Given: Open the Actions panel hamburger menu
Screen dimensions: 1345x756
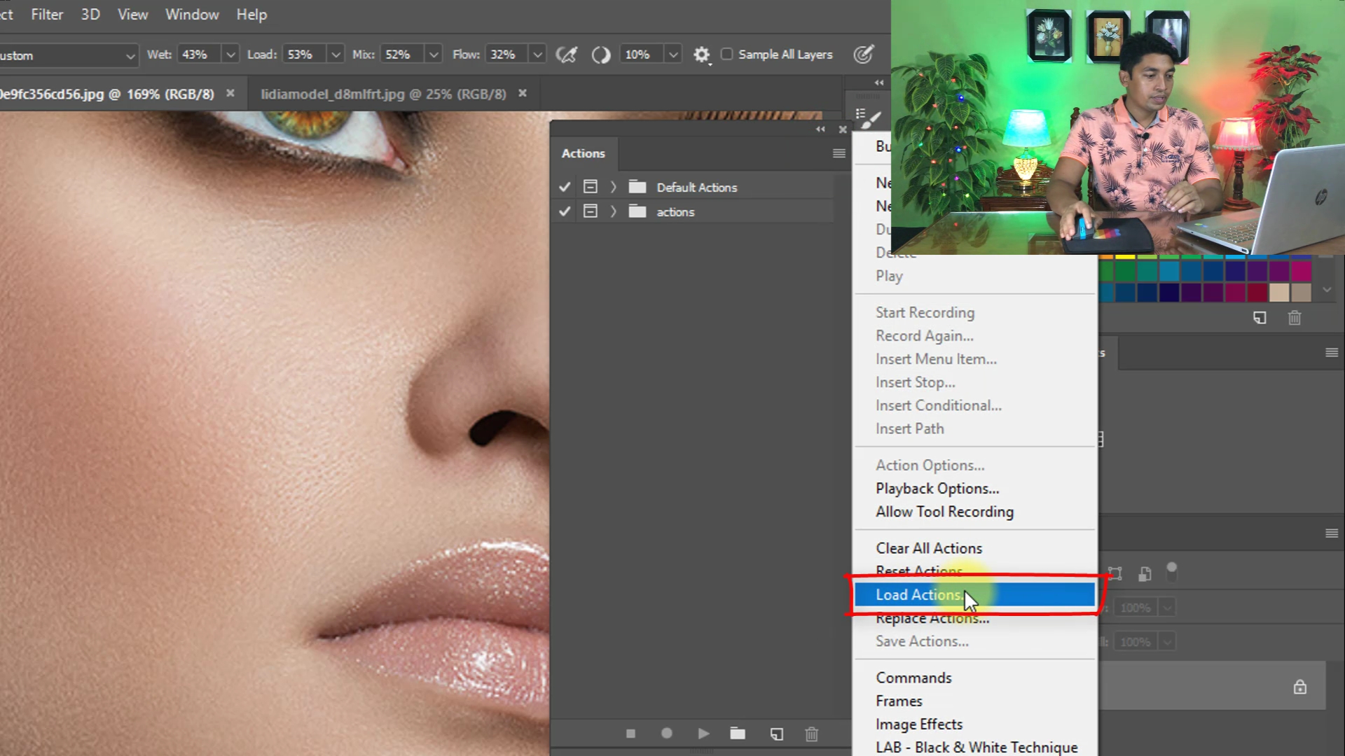Looking at the screenshot, I should coord(839,153).
